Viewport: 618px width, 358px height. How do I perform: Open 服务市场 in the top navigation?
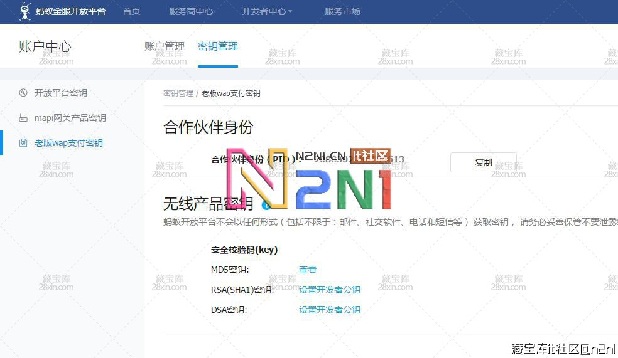(x=342, y=11)
